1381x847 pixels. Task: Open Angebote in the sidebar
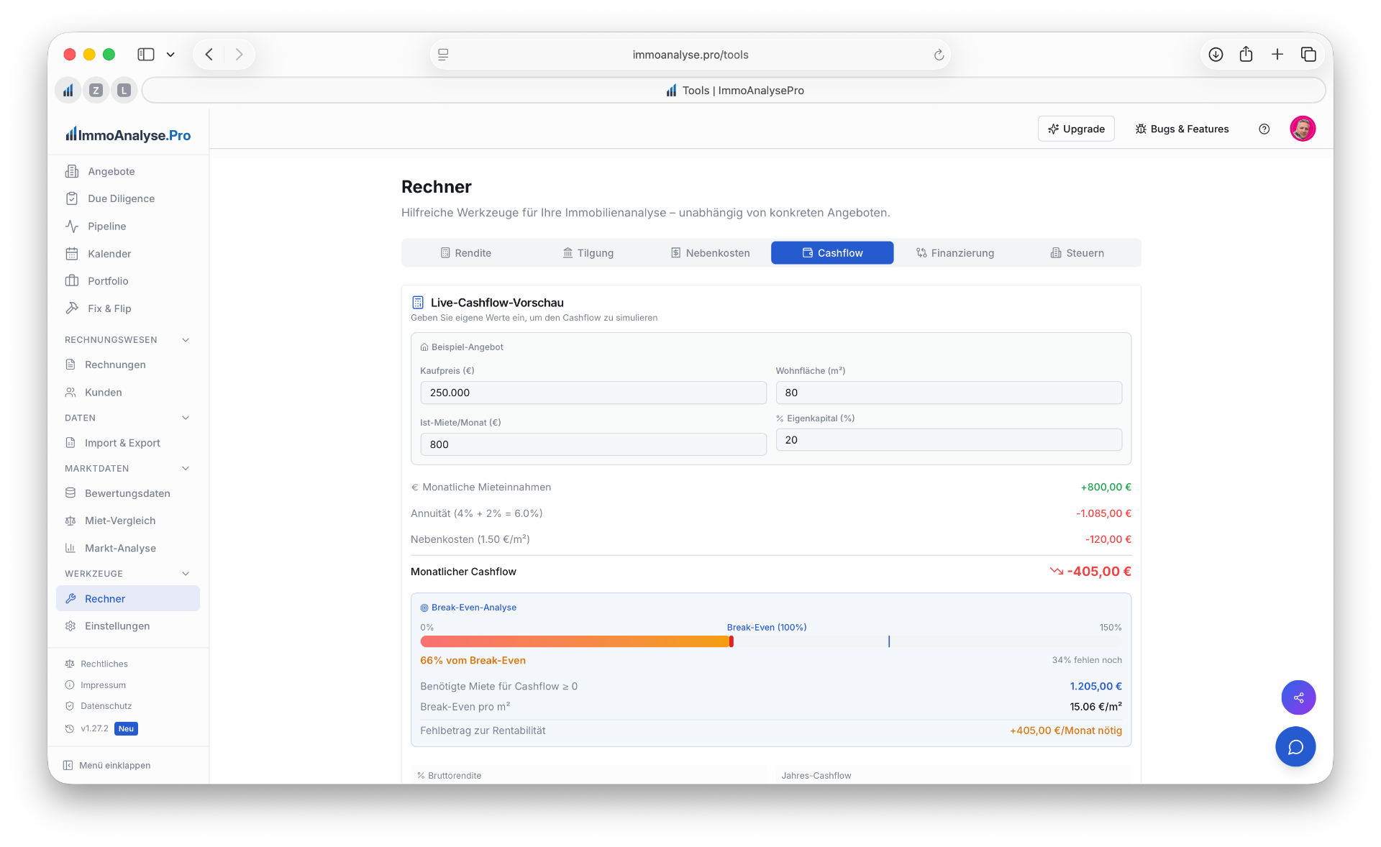[x=128, y=171]
